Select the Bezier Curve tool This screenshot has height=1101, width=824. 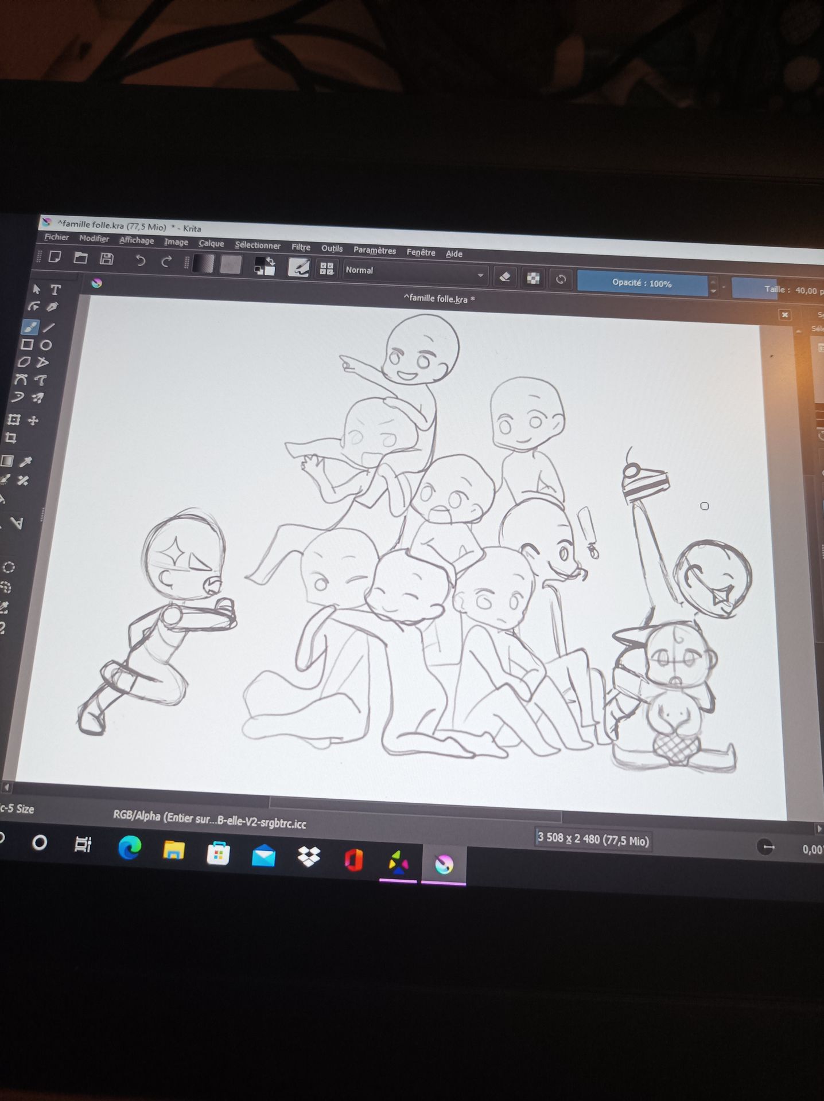[21, 379]
